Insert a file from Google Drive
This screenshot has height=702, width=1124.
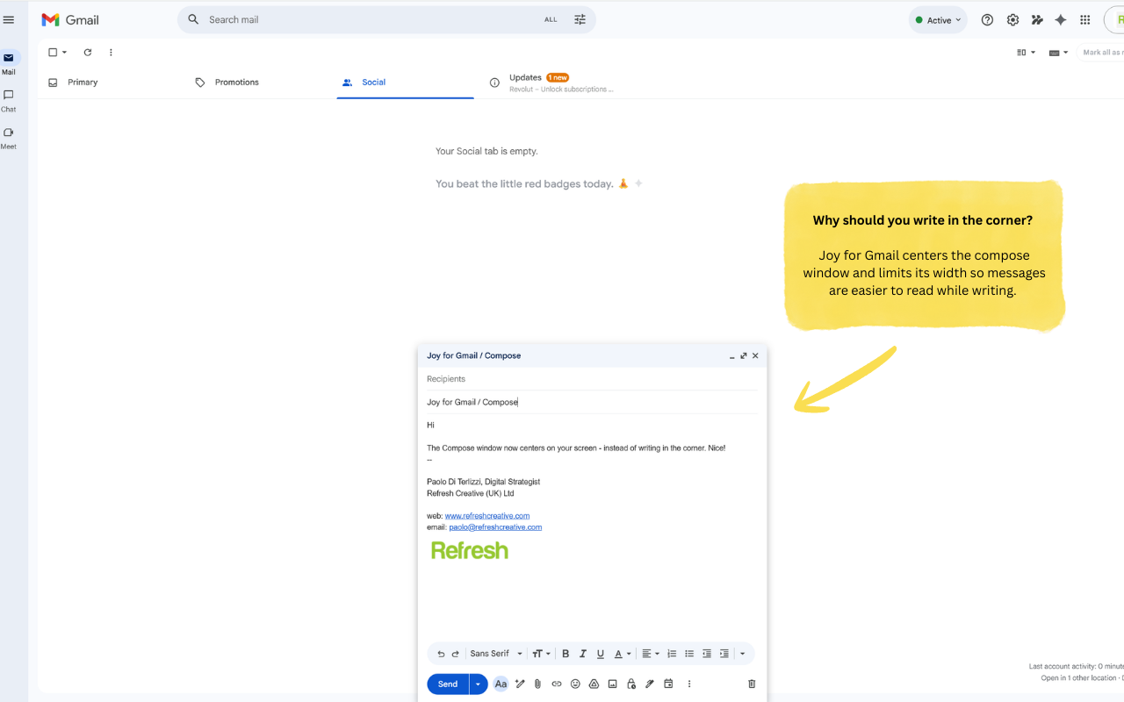tap(594, 684)
